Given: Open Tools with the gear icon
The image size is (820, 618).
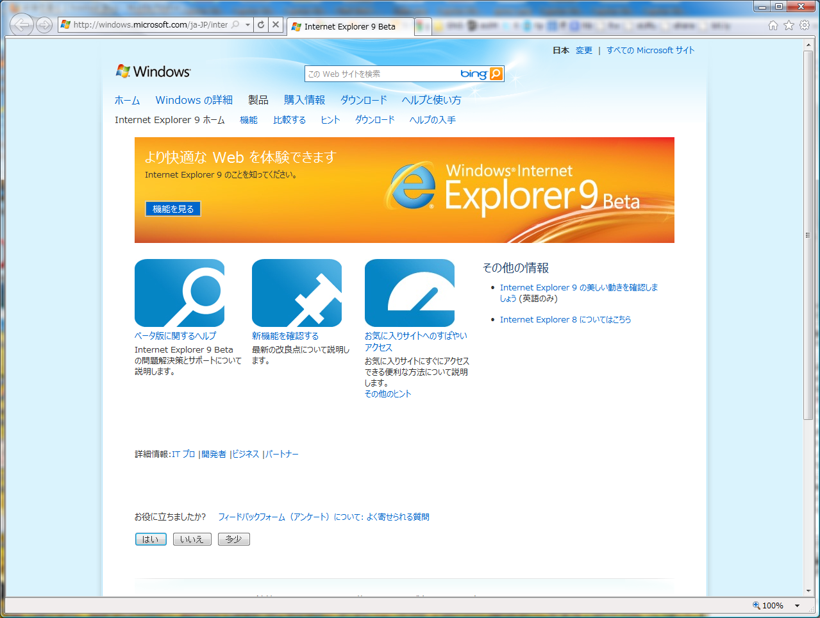Looking at the screenshot, I should point(805,25).
